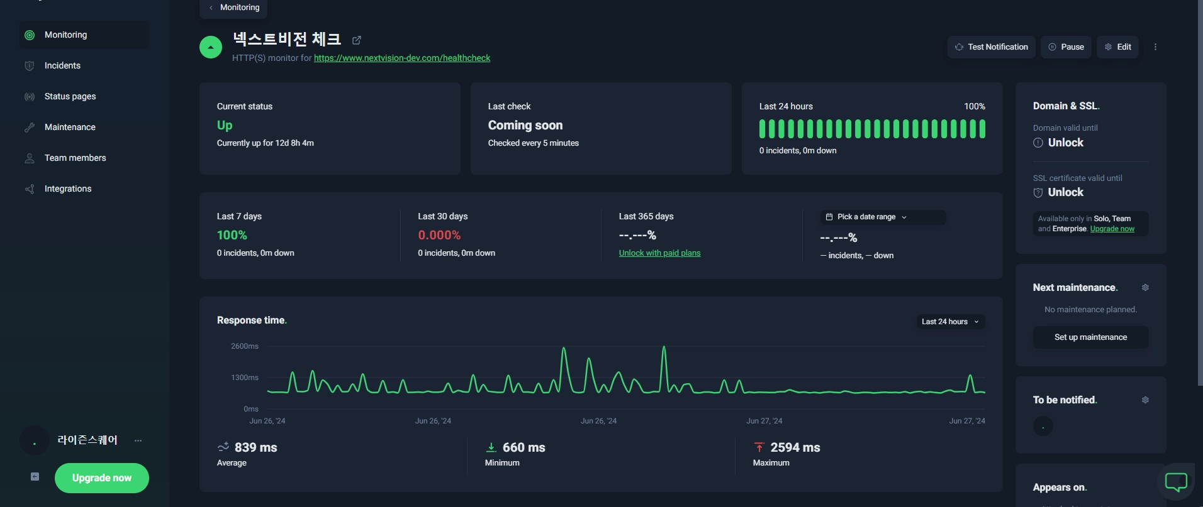Viewport: 1203px width, 507px height.
Task: Open Last 24 hours response time dropdown
Action: [x=950, y=322]
